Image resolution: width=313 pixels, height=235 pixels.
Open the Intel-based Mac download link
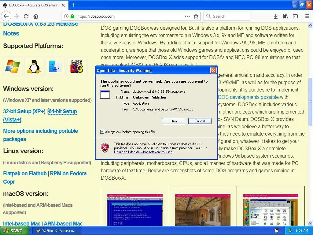(x=22, y=223)
